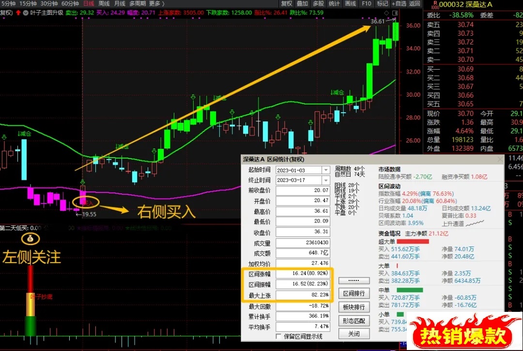Click the 叶子主图升级 indicator name
The height and width of the screenshot is (351, 523).
(46, 13)
